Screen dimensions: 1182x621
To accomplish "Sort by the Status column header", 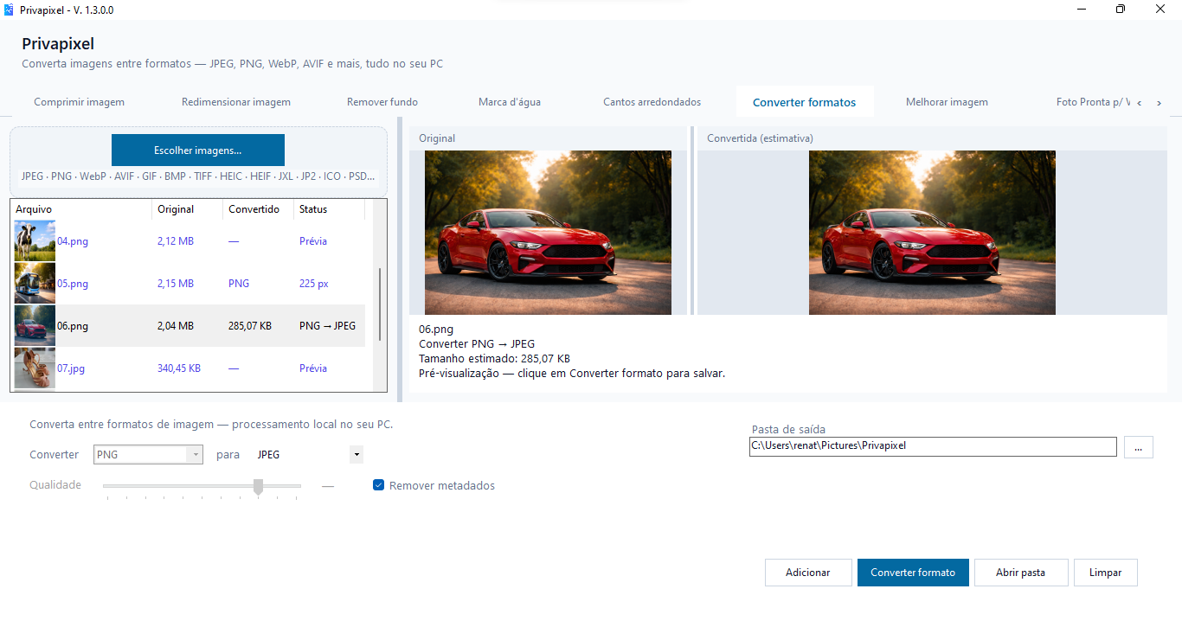I will (329, 209).
